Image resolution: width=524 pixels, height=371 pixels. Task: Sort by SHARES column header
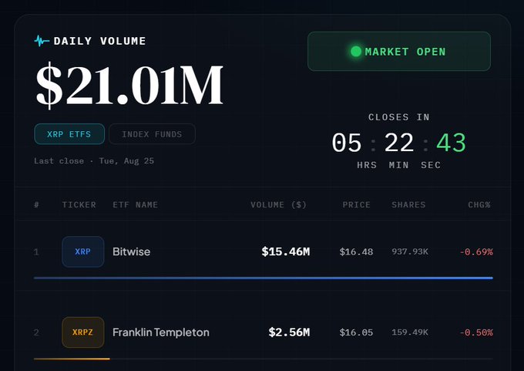408,204
